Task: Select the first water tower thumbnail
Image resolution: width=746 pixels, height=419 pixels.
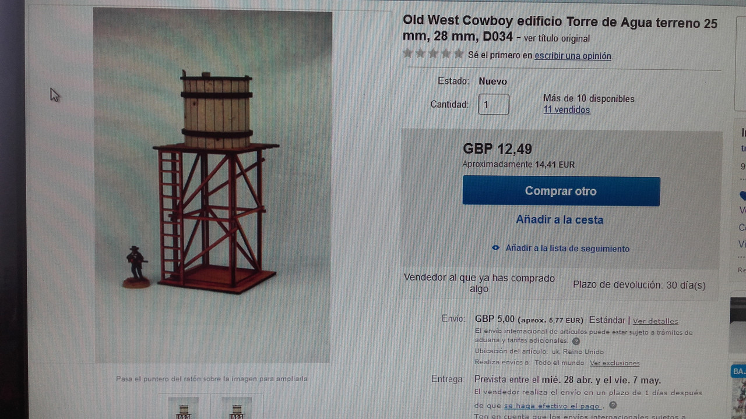Action: (x=184, y=408)
